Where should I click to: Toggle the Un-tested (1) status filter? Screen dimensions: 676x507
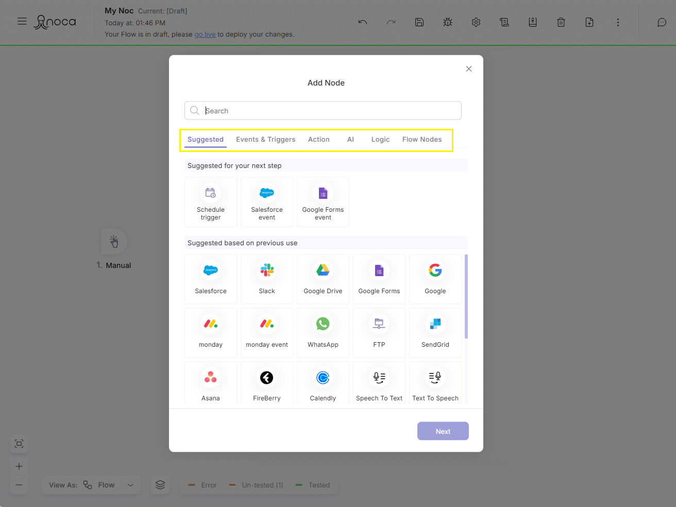(x=256, y=485)
